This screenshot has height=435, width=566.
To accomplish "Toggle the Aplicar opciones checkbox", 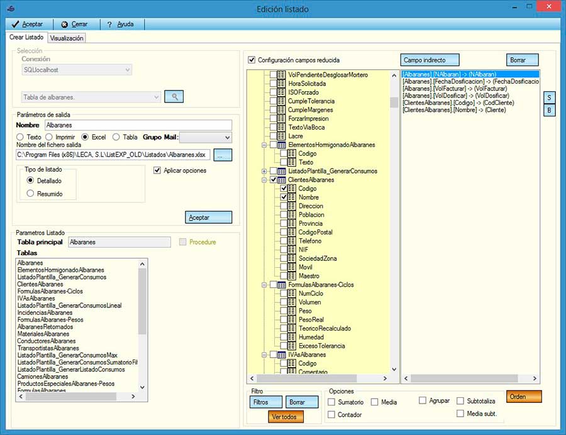I will (x=157, y=170).
